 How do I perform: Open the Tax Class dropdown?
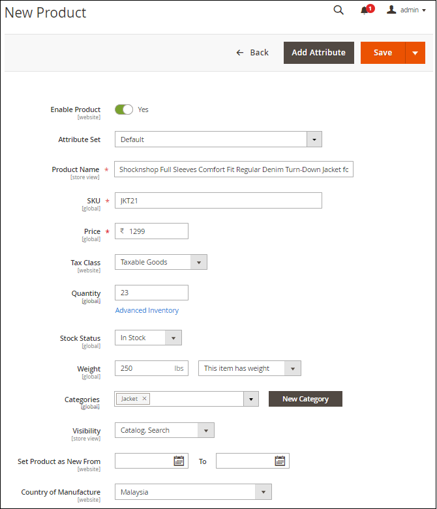tap(161, 262)
